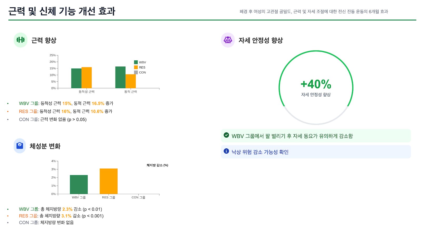Click the 낙상 위험 감소 가능성 확인 banner
Image resolution: width=421 pixels, height=230 pixels.
pos(316,152)
